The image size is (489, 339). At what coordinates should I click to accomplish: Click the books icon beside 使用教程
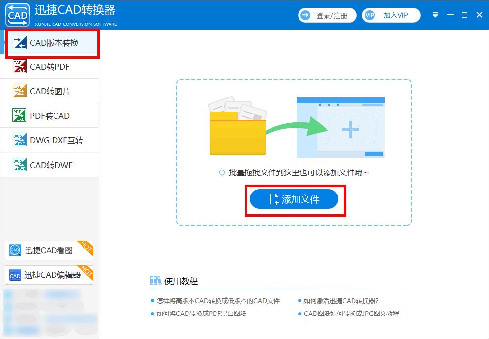pyautogui.click(x=155, y=281)
